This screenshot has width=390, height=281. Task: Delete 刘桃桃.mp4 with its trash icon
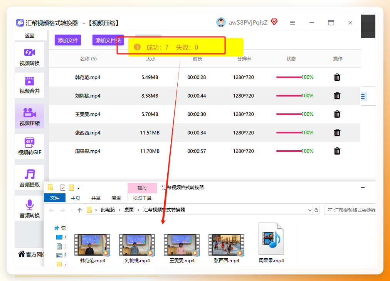click(337, 95)
